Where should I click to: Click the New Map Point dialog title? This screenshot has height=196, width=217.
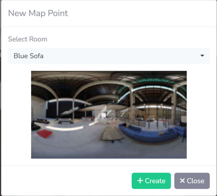(x=38, y=13)
